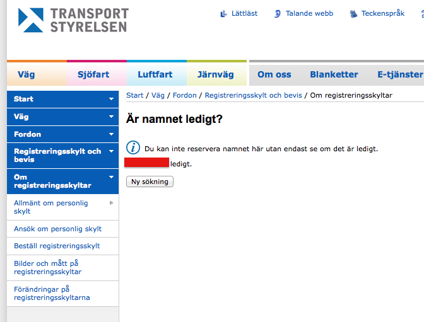Screen dimensions: 424x322
Task: Open Bilder och mått på registreringsskyltar
Action: coord(48,267)
